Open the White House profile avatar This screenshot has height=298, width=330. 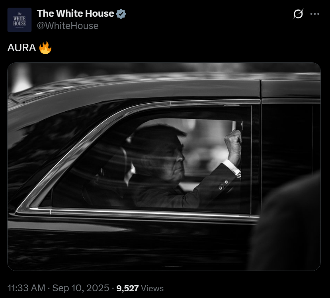pos(20,20)
